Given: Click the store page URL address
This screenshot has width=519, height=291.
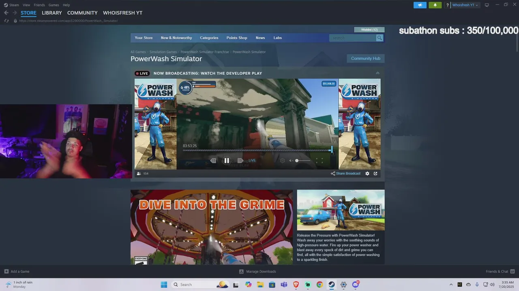Looking at the screenshot, I should (69, 21).
